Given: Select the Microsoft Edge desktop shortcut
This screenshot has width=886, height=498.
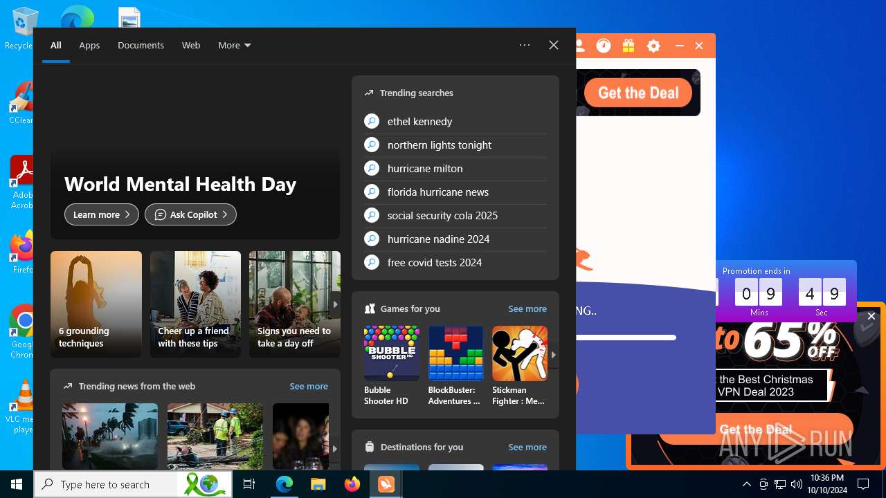Looking at the screenshot, I should click(77, 17).
